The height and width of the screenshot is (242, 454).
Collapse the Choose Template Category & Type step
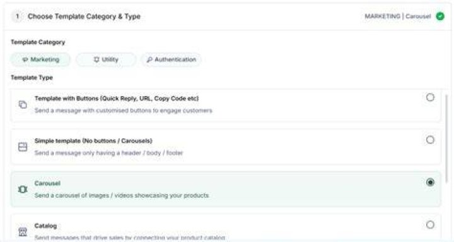[227, 16]
